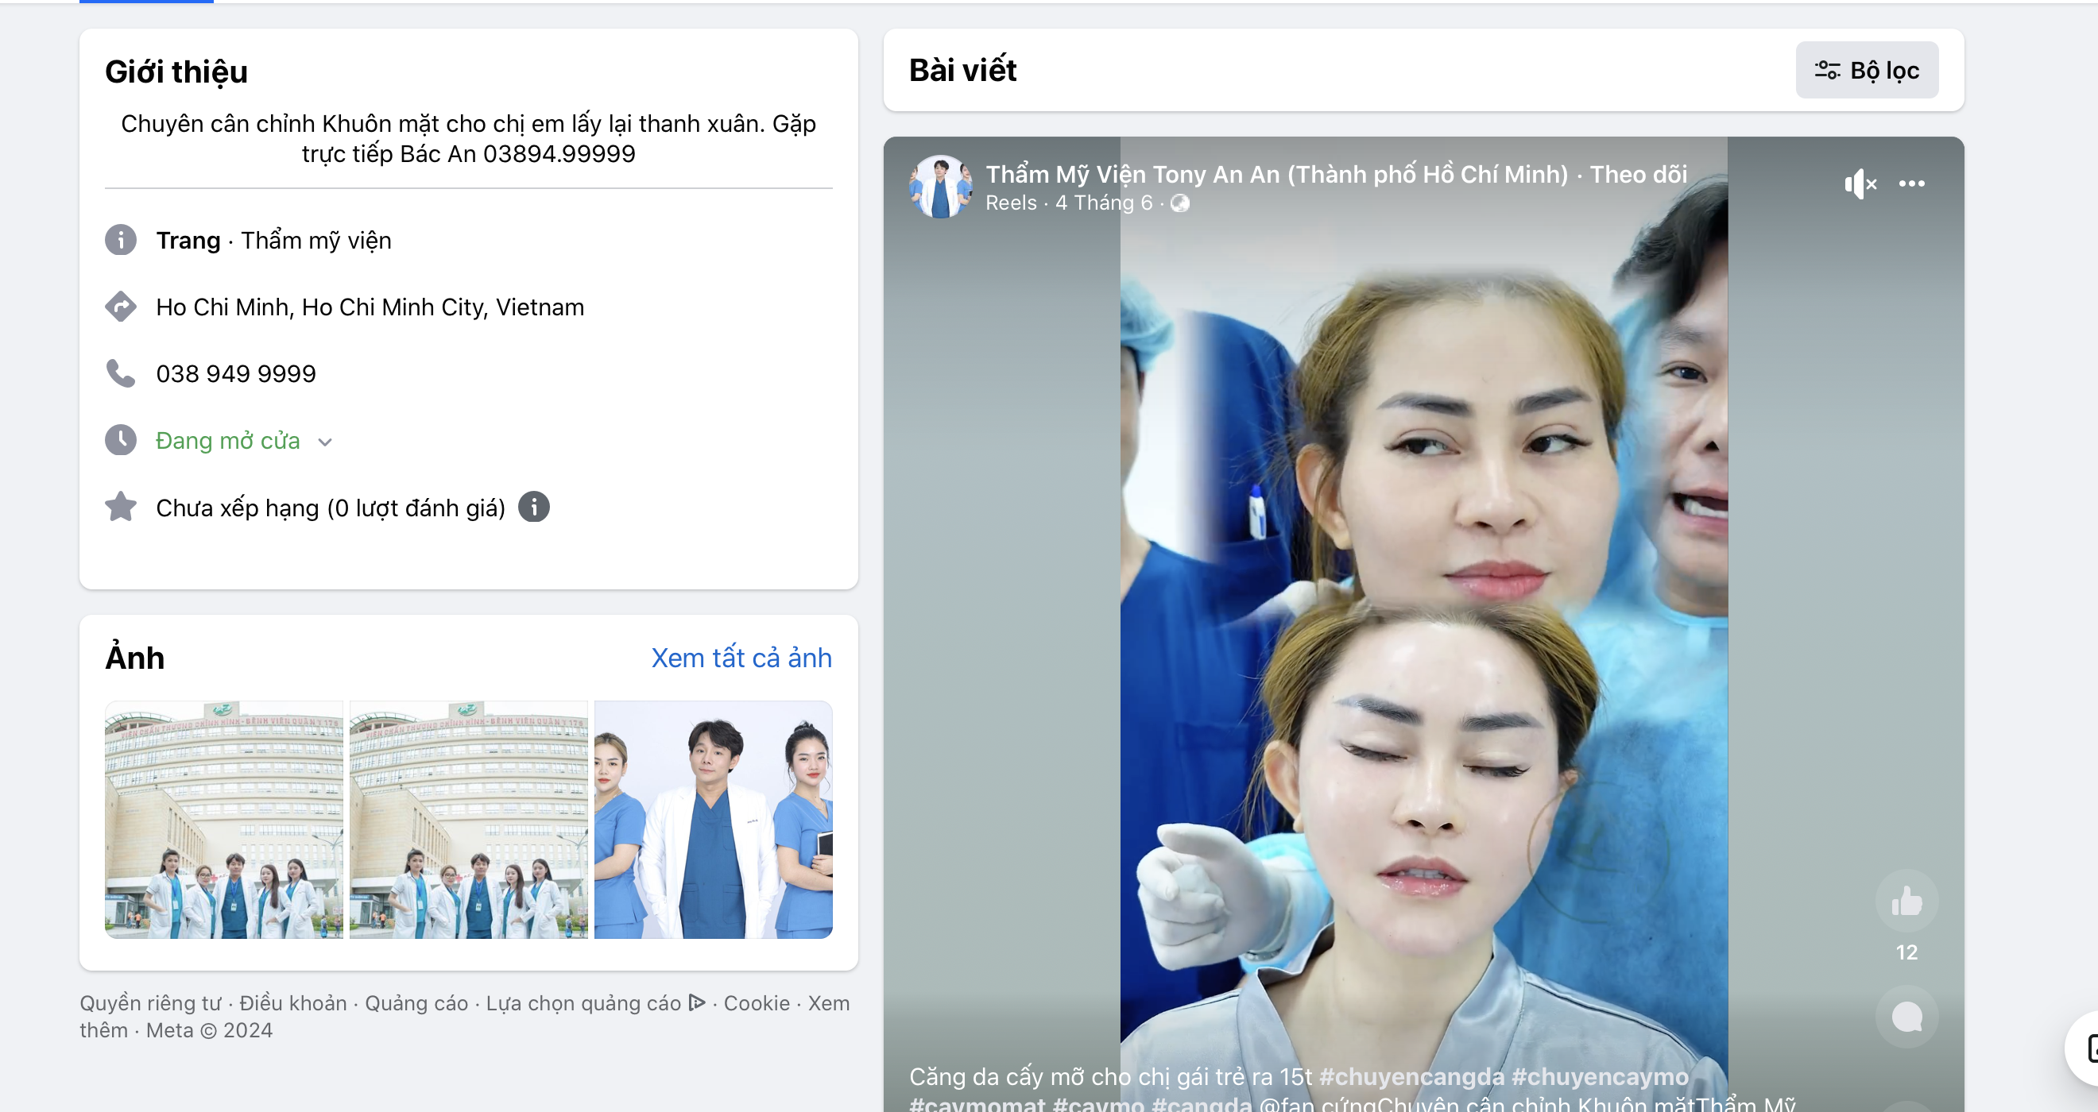Viewport: 2098px width, 1112px height.
Task: Click the page info icon beside Trang
Action: [121, 240]
